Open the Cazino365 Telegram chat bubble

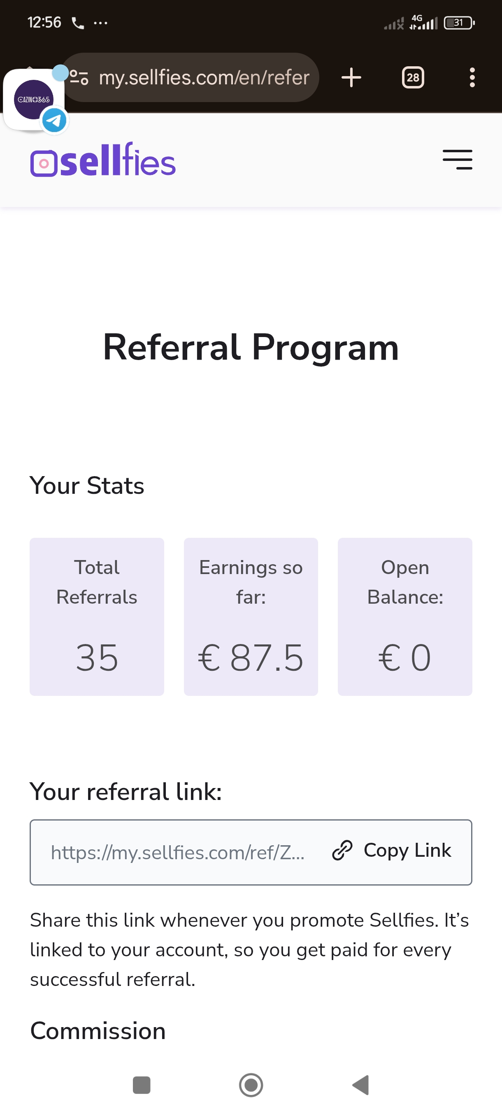[35, 100]
